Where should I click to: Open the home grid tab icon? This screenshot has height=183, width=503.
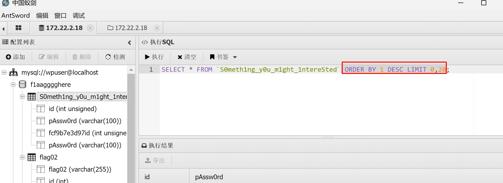(x=18, y=28)
